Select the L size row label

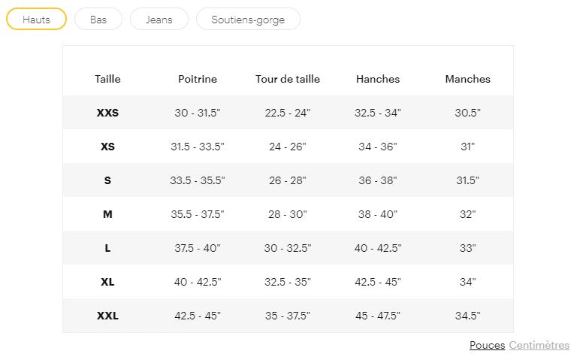coord(107,248)
